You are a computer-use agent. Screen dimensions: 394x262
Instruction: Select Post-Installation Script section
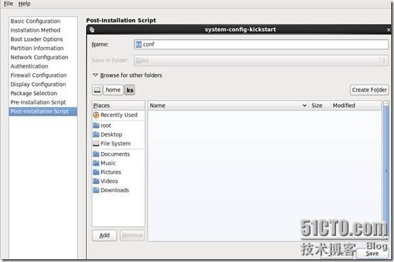tap(42, 111)
